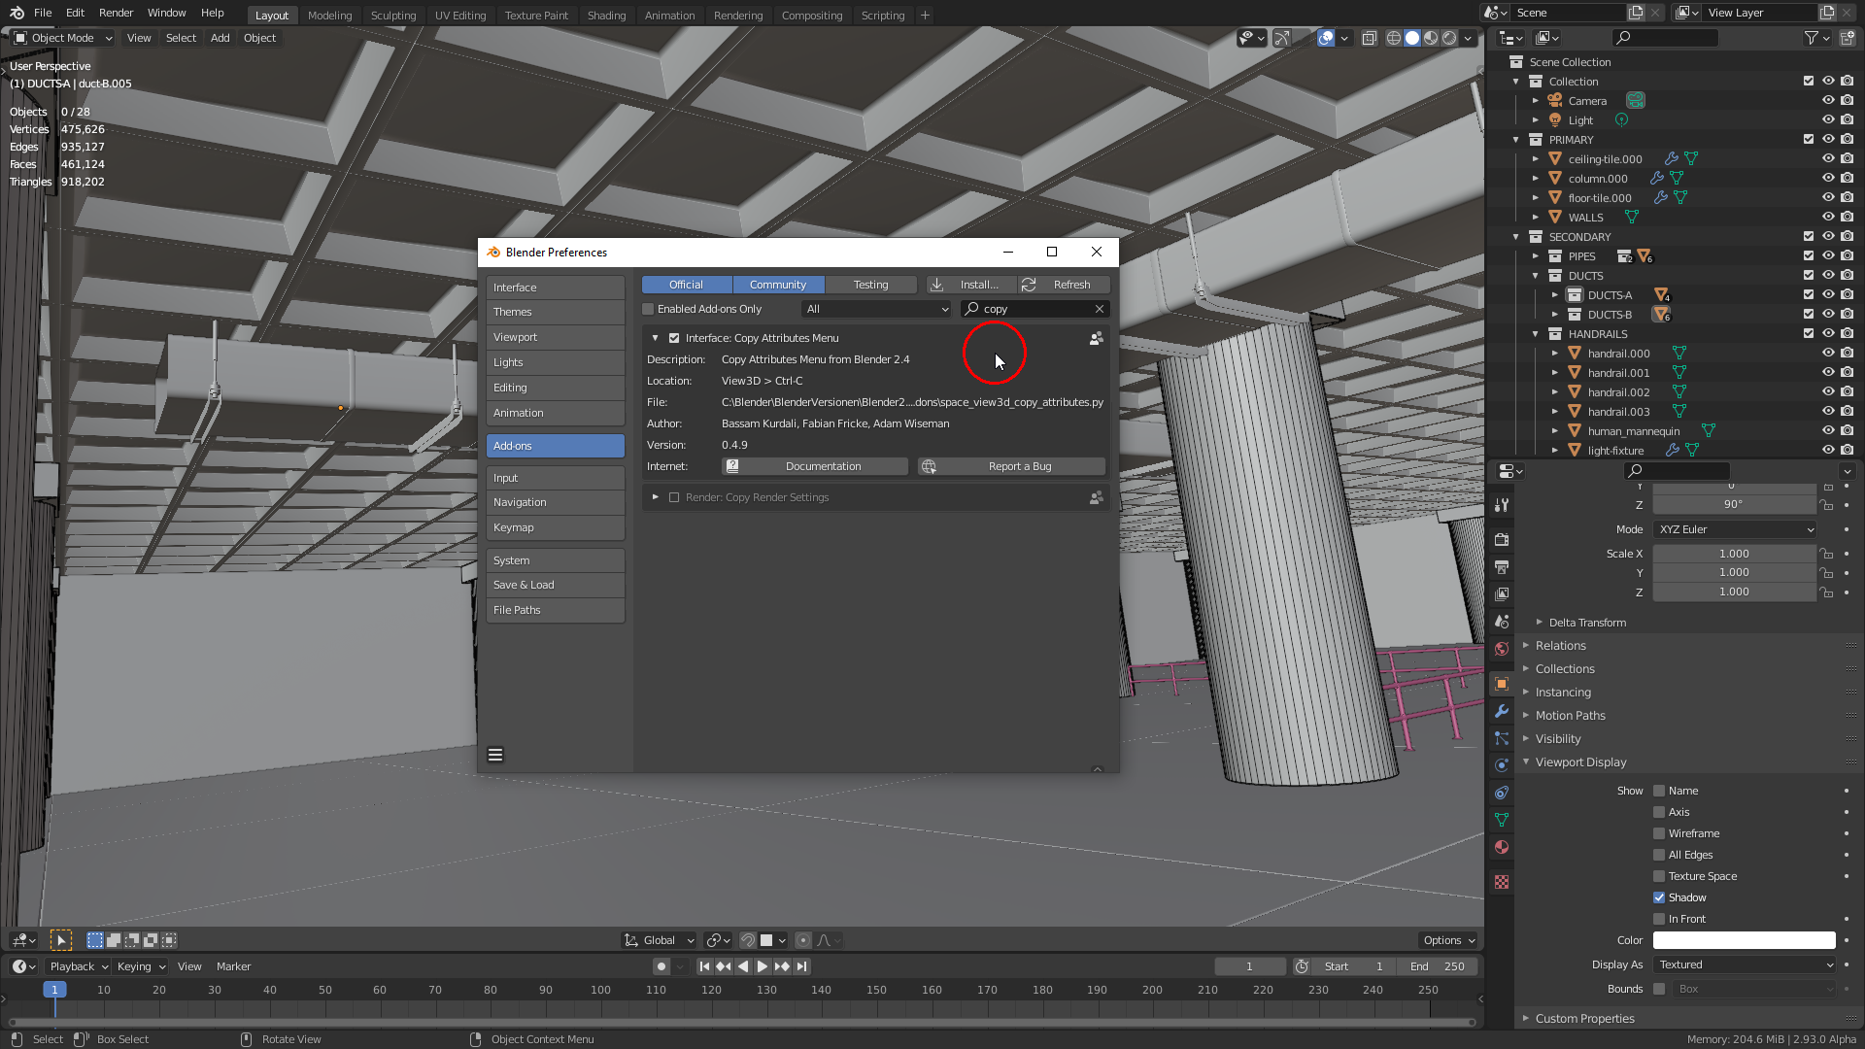Viewport: 1865px width, 1049px height.
Task: Open the XYZ Euler rotation mode dropdown
Action: (x=1734, y=529)
